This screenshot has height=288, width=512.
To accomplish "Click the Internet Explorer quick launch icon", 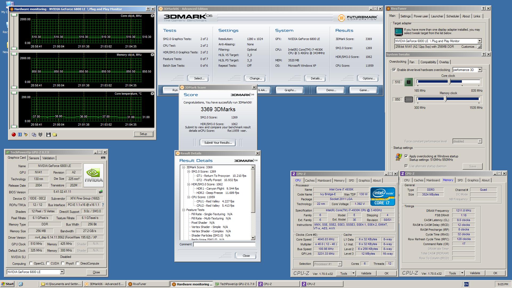I will [21, 284].
